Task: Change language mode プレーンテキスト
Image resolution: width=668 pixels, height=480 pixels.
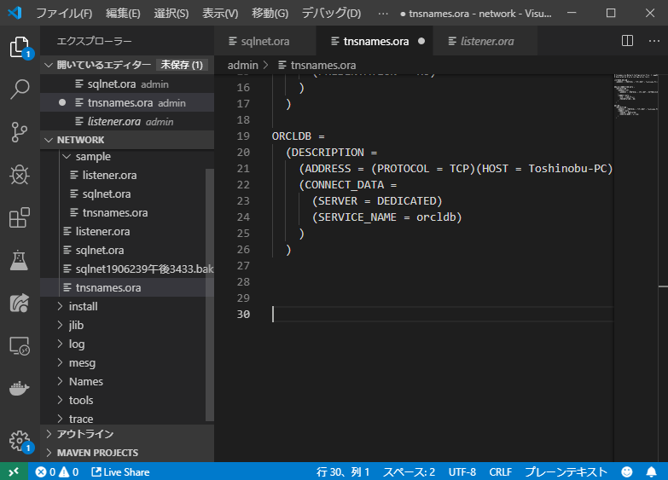Action: coord(566,472)
